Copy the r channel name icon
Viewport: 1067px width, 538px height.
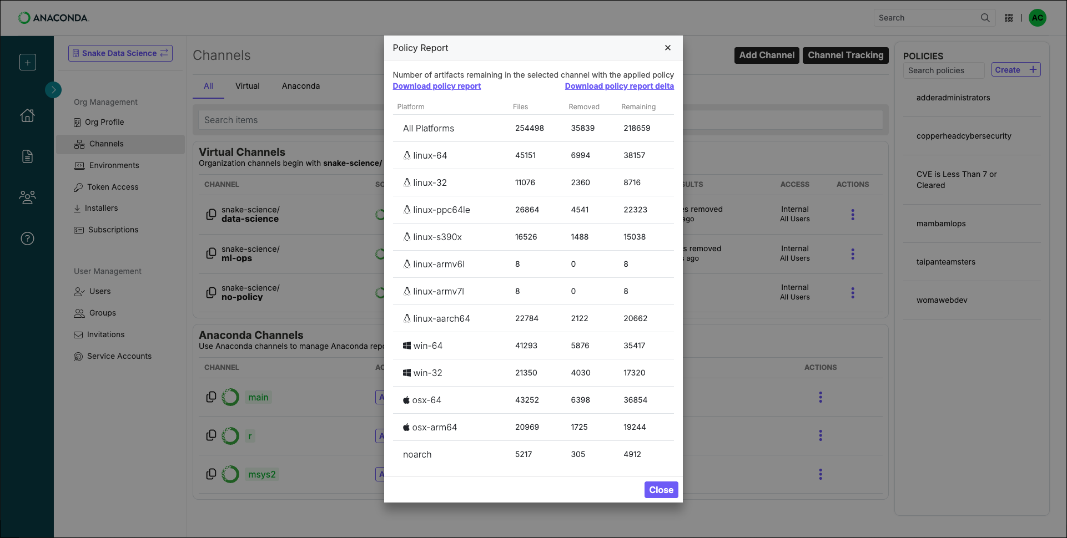[211, 435]
